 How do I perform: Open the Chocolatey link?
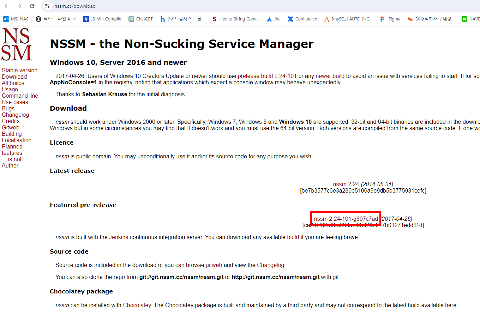[137, 305]
